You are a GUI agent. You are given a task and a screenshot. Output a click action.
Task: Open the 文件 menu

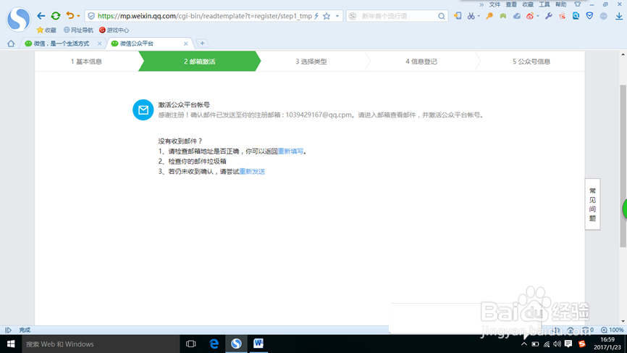point(495,4)
